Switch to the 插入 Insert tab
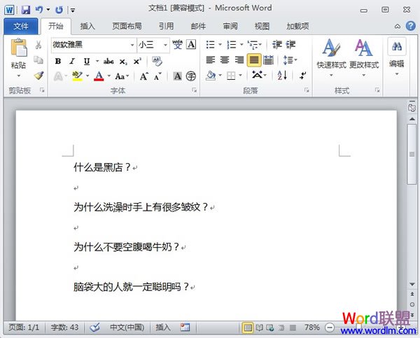Image resolution: width=420 pixels, height=338 pixels. 87,27
